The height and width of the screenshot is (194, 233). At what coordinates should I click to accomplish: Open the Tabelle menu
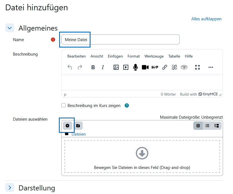tap(174, 56)
